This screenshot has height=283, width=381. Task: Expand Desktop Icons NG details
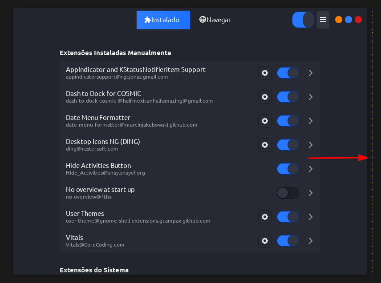311,145
